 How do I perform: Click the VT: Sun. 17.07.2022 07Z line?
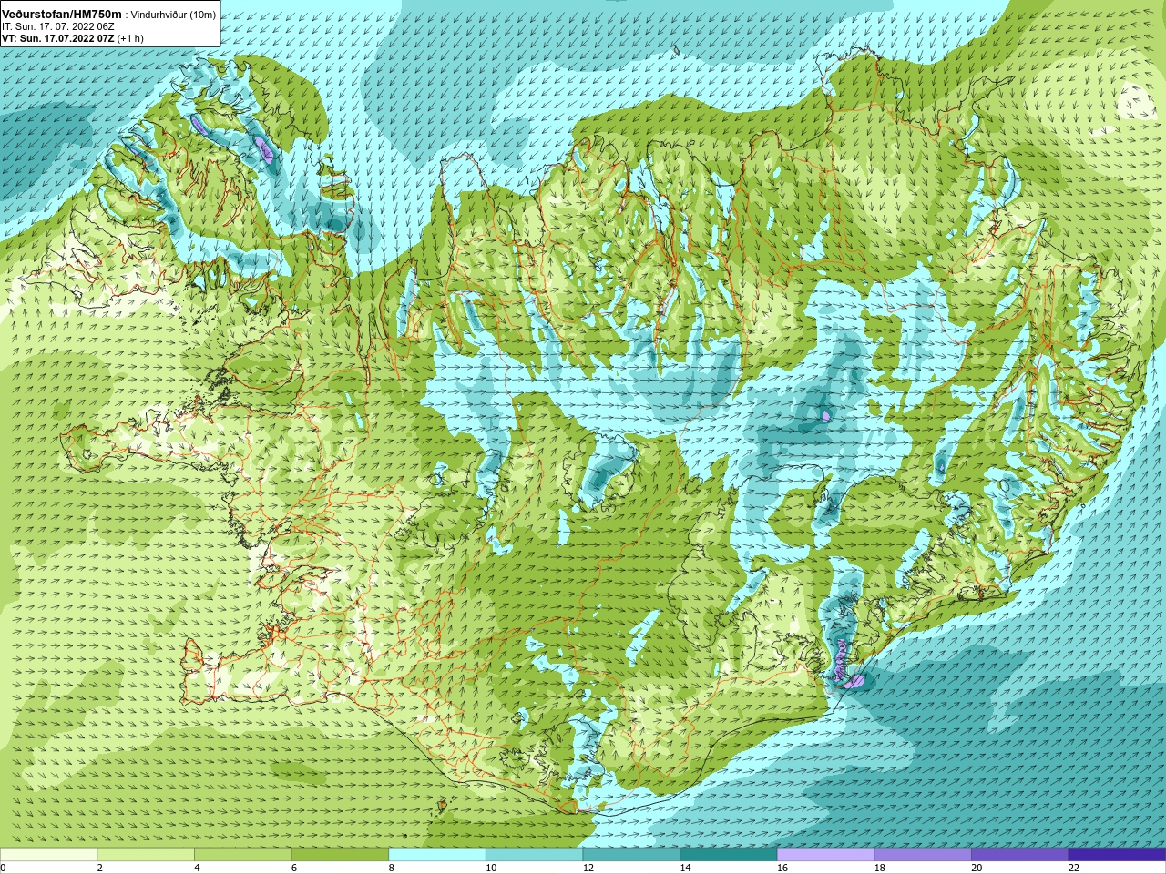coord(57,38)
